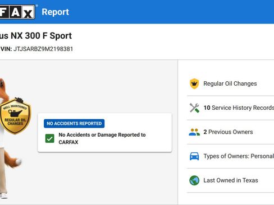The height and width of the screenshot is (205, 274).
Task: Click the VIN number JTJSARBZ9M2198381
Action: [x=43, y=49]
